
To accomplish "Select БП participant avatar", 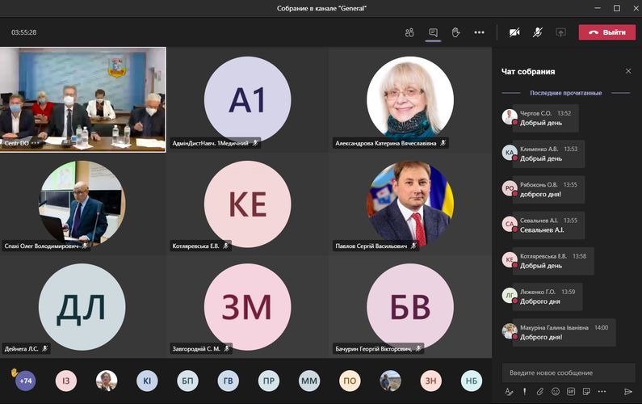I will pyautogui.click(x=187, y=381).
